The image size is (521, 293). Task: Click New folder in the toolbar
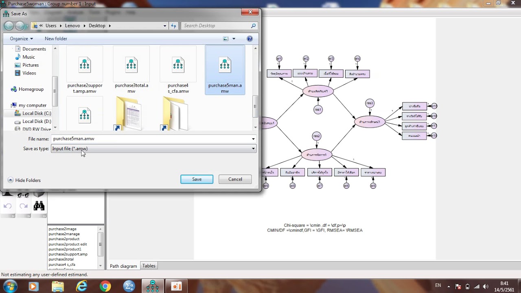click(56, 39)
